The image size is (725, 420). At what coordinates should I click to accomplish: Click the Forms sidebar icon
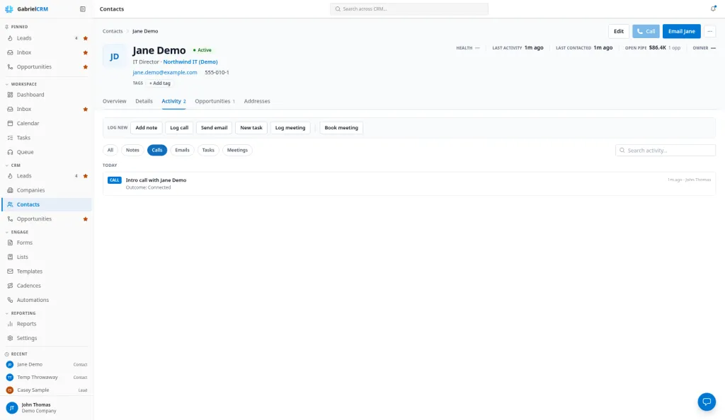pos(10,243)
